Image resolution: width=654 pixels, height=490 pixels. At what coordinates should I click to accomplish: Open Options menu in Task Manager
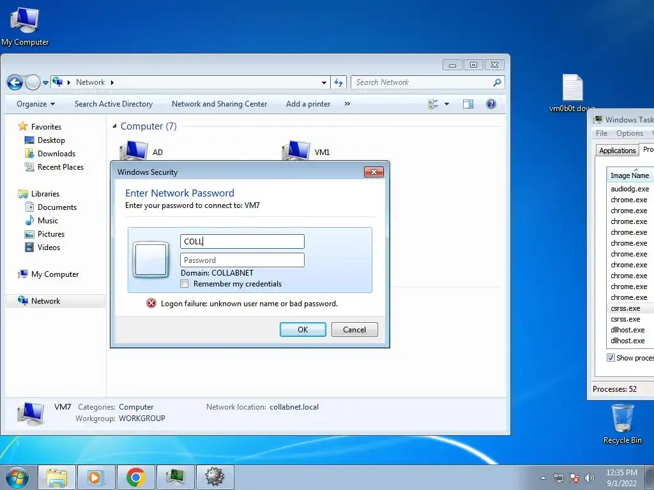coord(629,133)
